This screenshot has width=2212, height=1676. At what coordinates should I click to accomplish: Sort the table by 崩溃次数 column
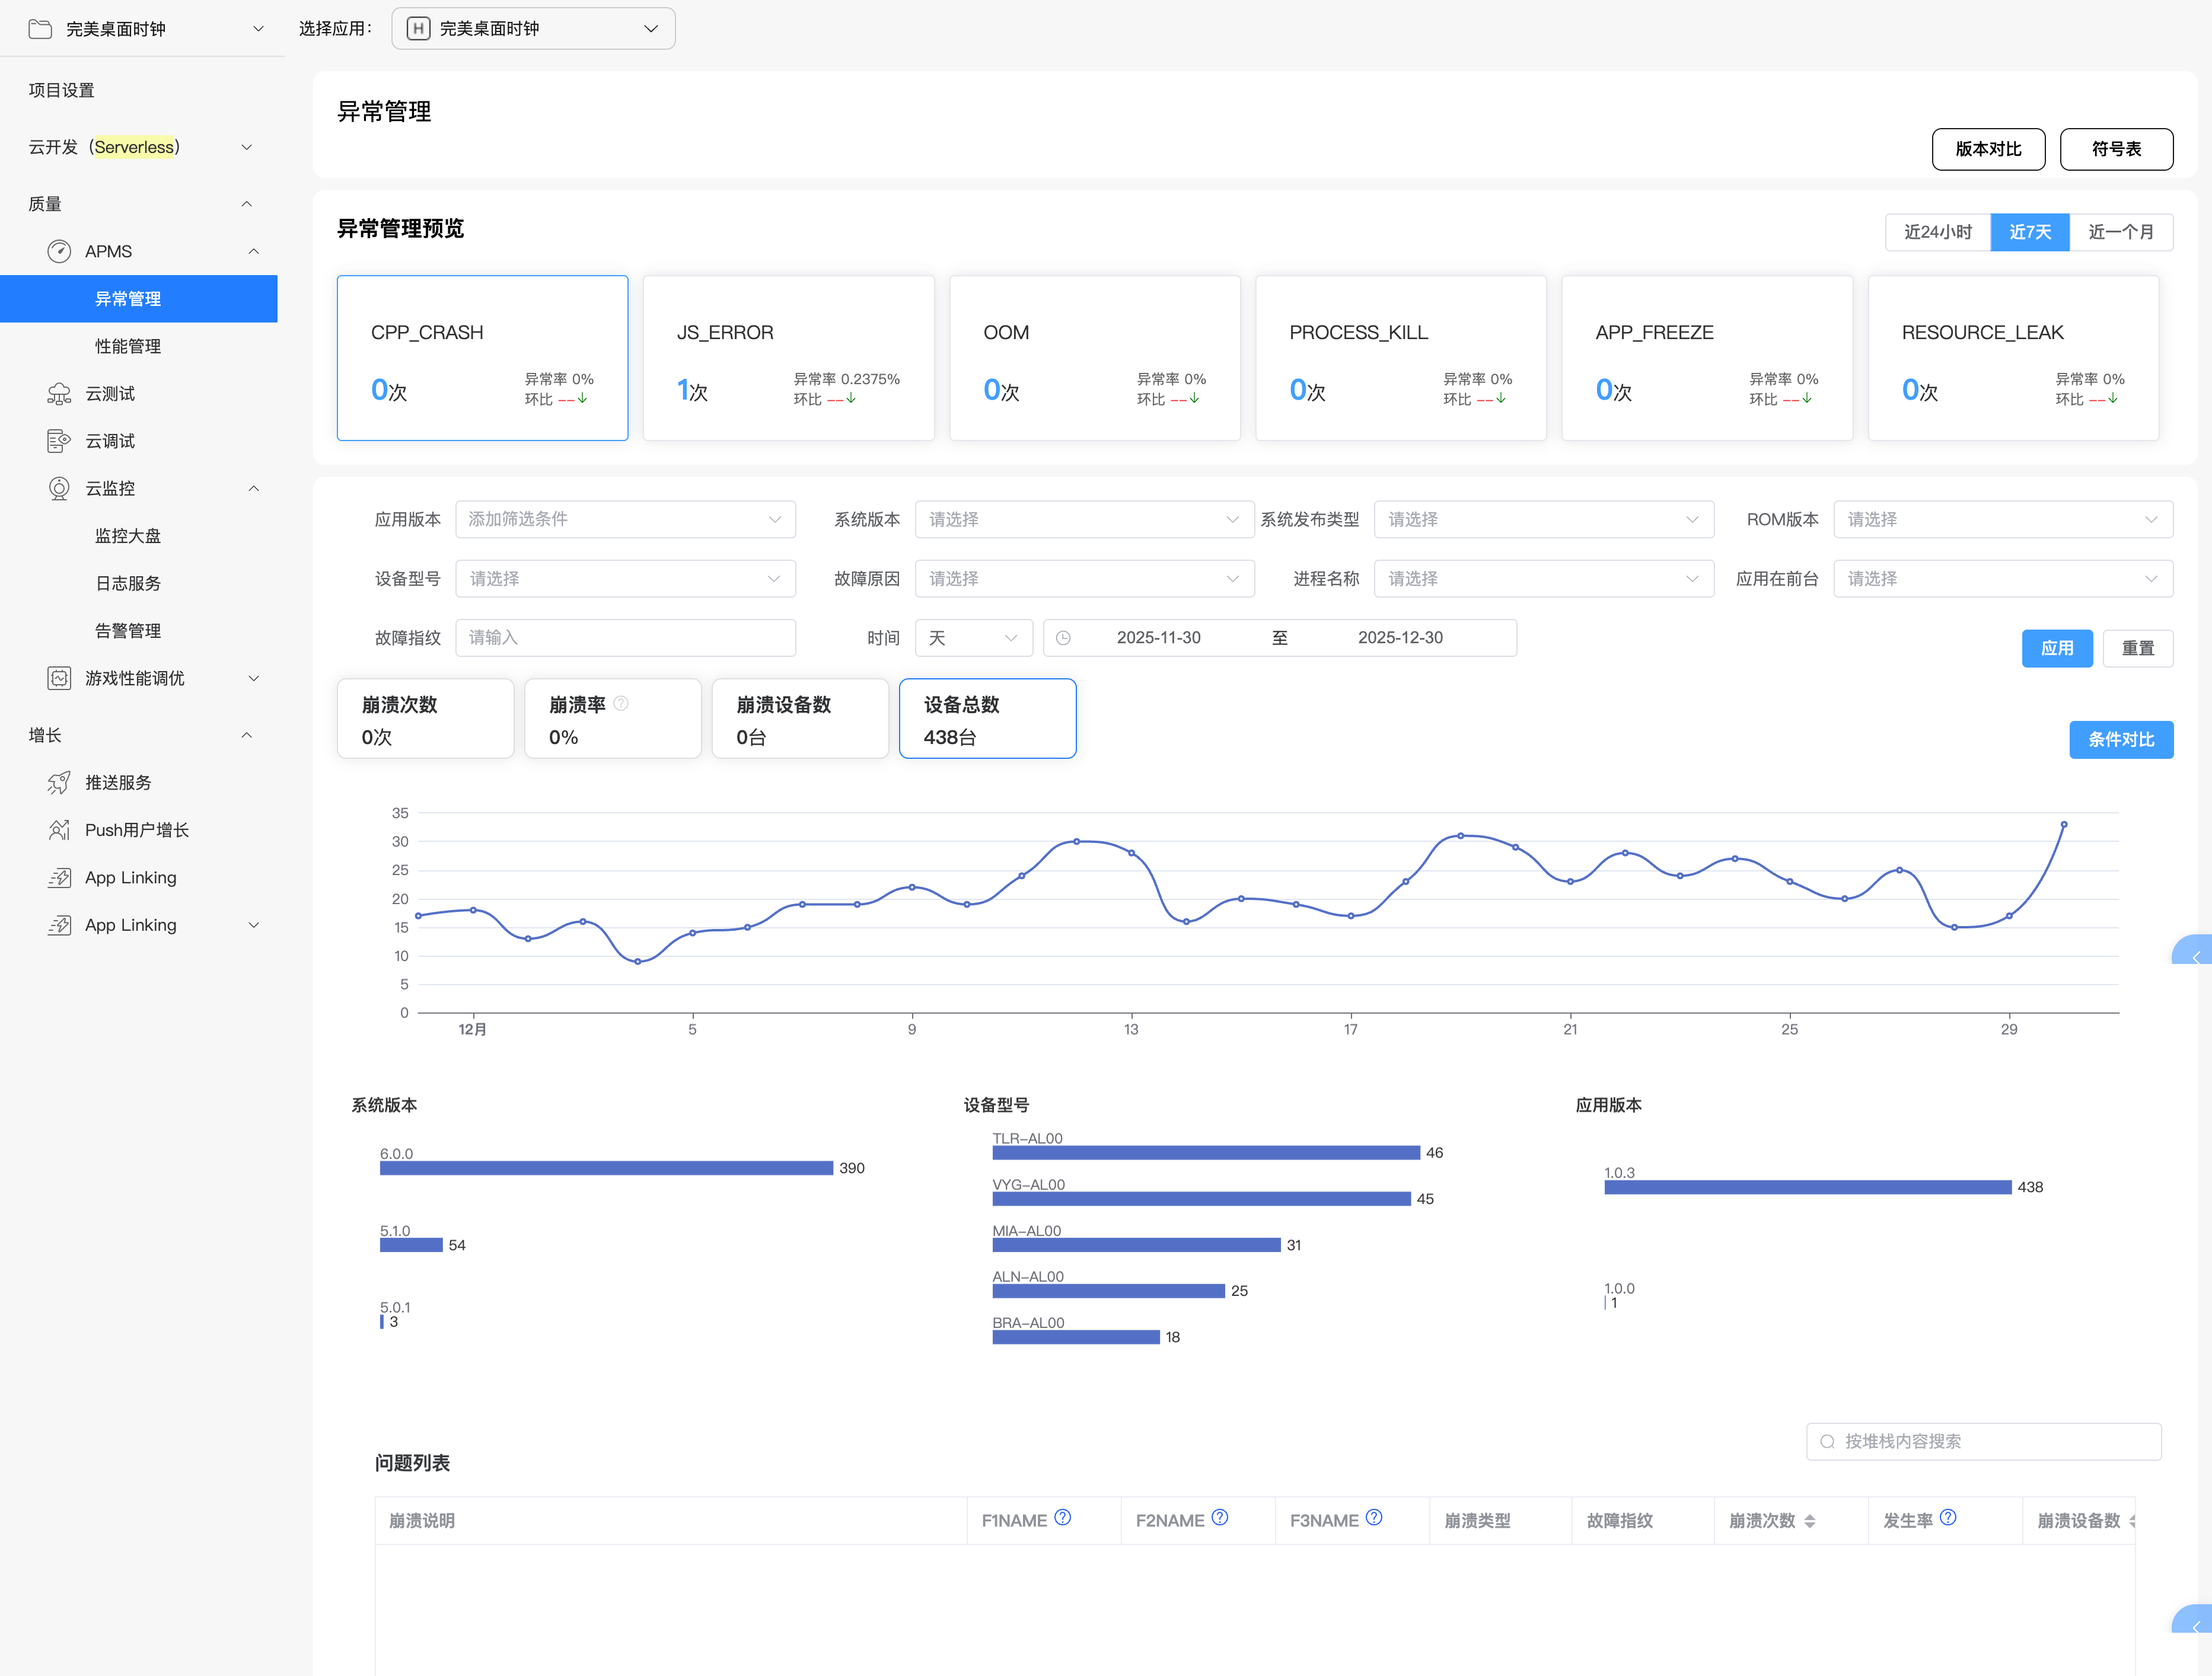coord(1810,1521)
